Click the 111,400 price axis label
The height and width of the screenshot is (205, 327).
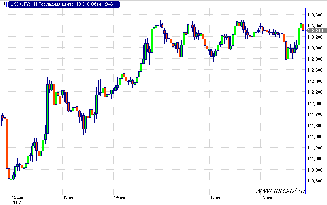(316, 137)
